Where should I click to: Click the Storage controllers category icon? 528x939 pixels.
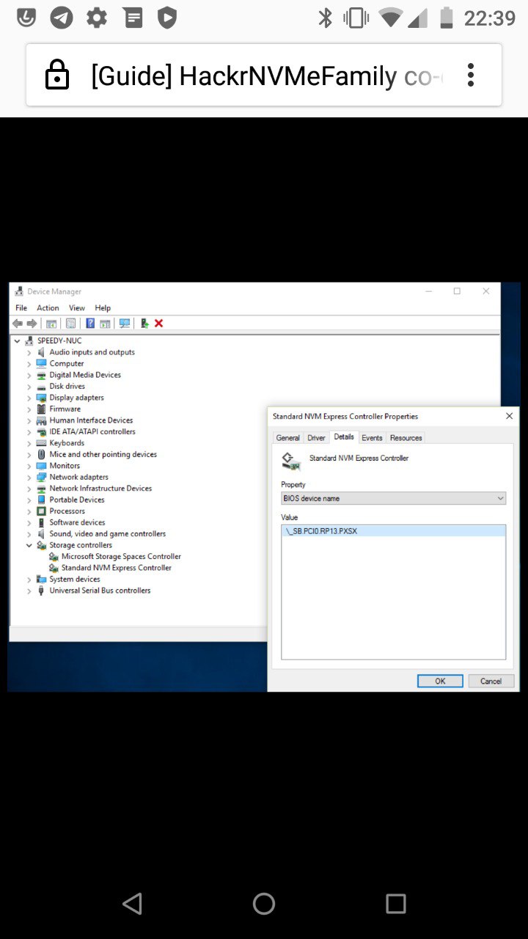point(42,545)
